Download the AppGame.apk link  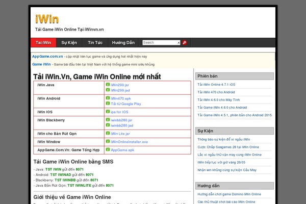(x=122, y=150)
